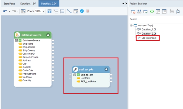The width and height of the screenshot is (183, 109).
Task: Switch to the Start Page tab
Action: coord(9,4)
